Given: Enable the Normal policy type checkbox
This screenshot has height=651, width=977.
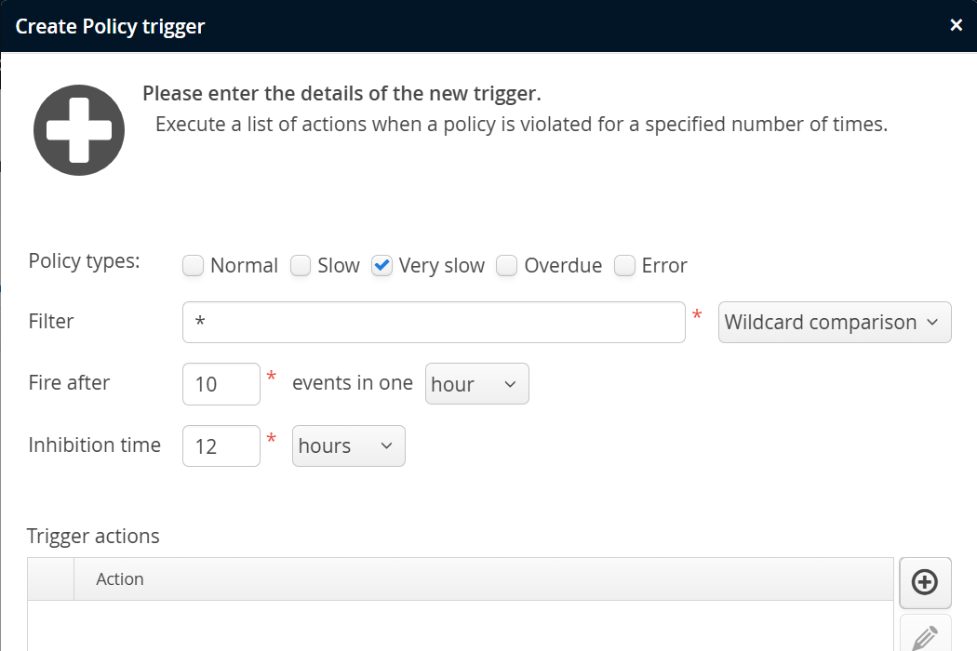Looking at the screenshot, I should tap(194, 265).
